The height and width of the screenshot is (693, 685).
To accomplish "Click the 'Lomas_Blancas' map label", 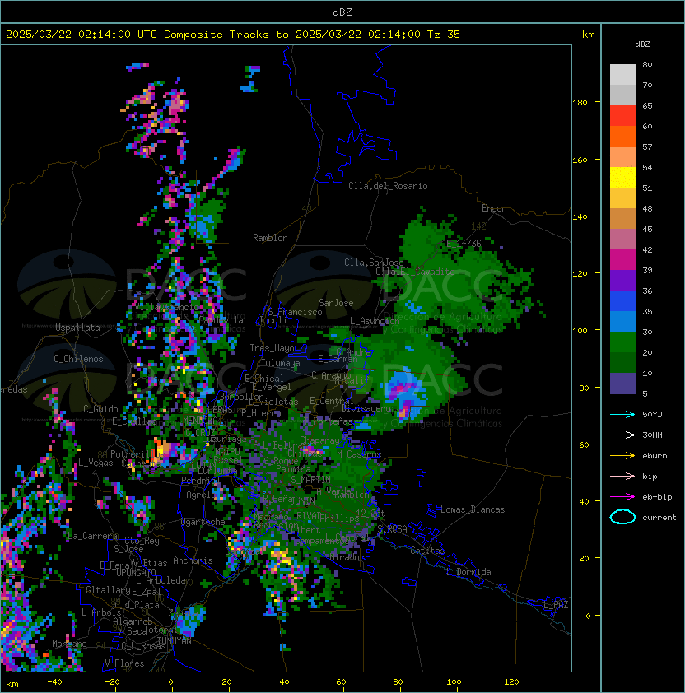I will [473, 509].
